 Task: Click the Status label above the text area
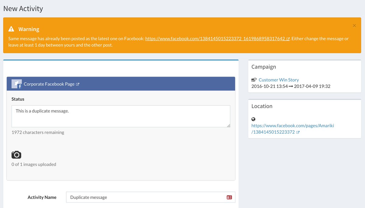[18, 99]
